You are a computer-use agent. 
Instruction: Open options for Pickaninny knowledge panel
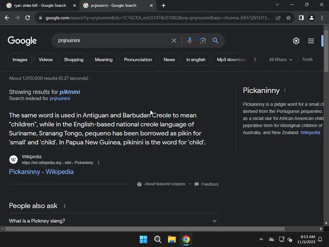[x=285, y=90]
